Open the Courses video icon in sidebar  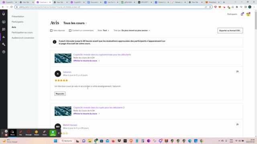4,22
